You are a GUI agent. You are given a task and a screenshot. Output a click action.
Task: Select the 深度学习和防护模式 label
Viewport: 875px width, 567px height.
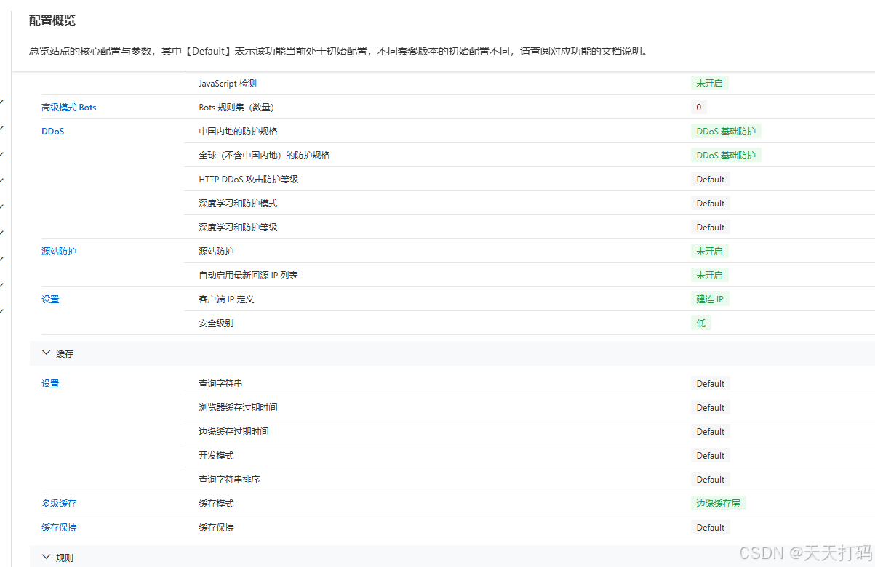238,204
